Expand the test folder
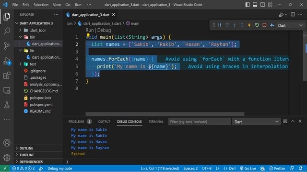 [20, 64]
